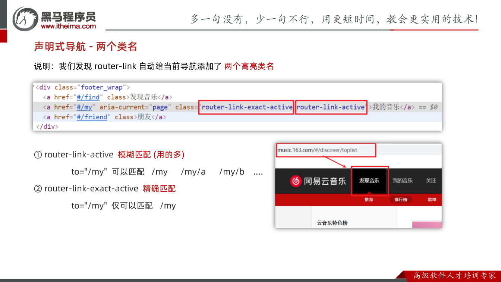Click the #/my href link in code
Image resolution: width=501 pixels, height=282 pixels.
[x=84, y=107]
